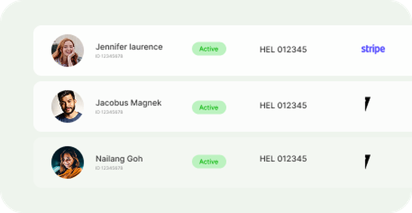Click the black bolt icon in Nailang Goh's row
Image resolution: width=412 pixels, height=213 pixels.
click(367, 161)
